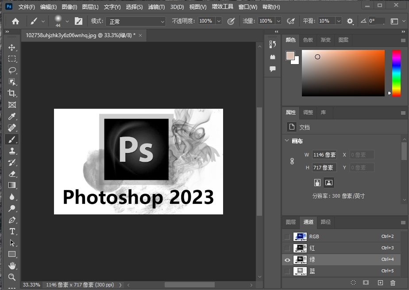Set canvas to portrait orientation
Viewport: 409px width, 290px height.
point(317,183)
